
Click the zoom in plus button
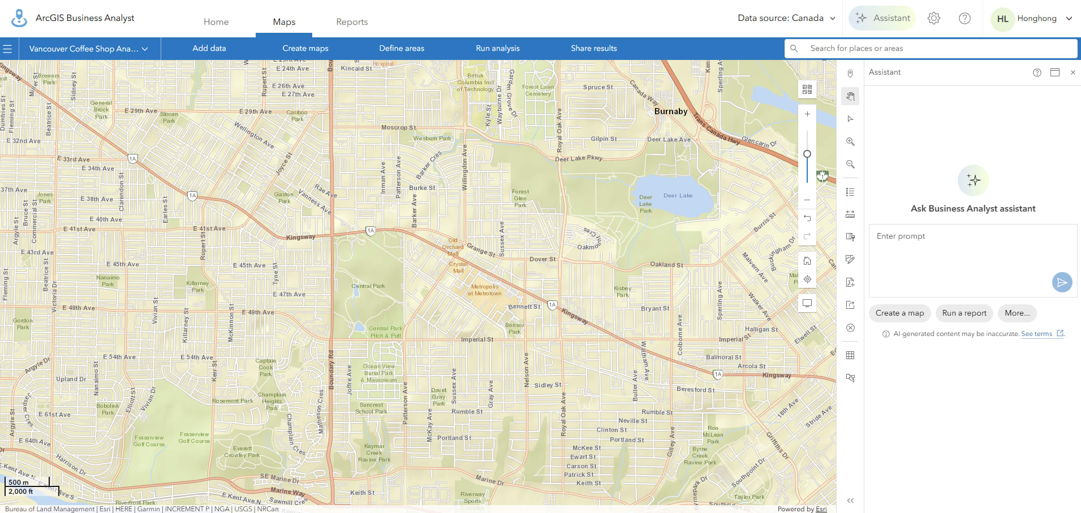click(x=807, y=114)
